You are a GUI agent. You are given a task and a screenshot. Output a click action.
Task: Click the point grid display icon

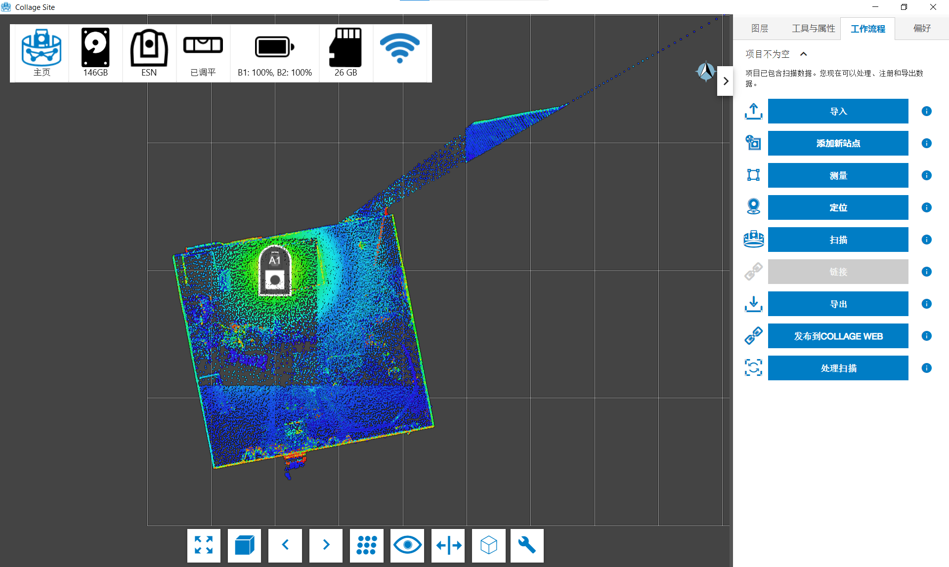click(366, 545)
